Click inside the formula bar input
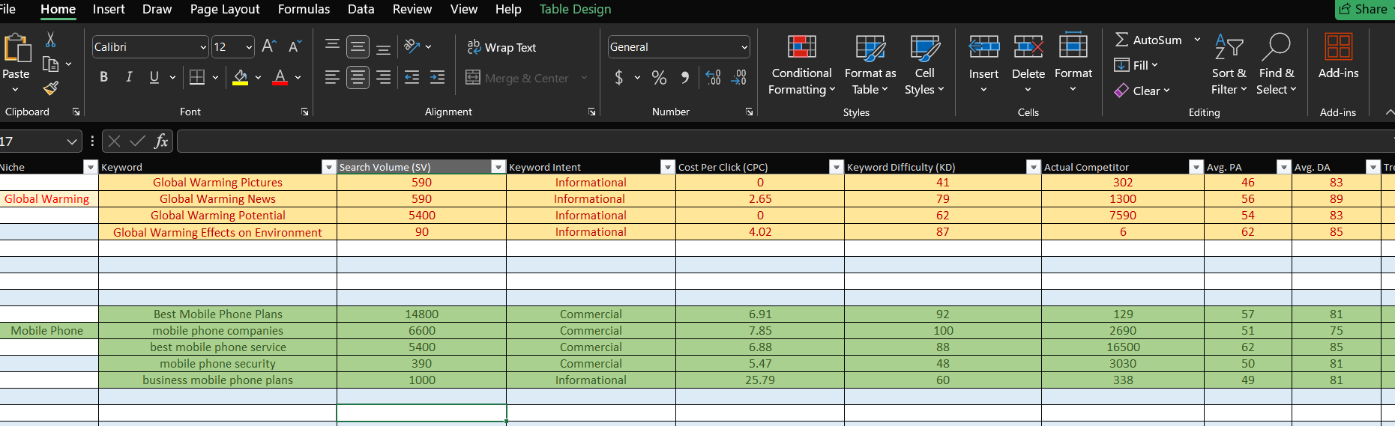Viewport: 1395px width, 426px height. pos(780,141)
